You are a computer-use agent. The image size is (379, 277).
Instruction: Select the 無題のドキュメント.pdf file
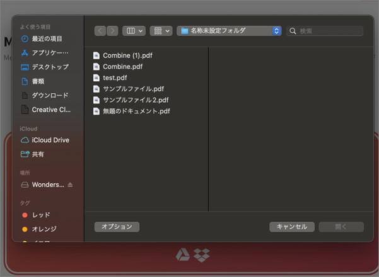pos(132,111)
